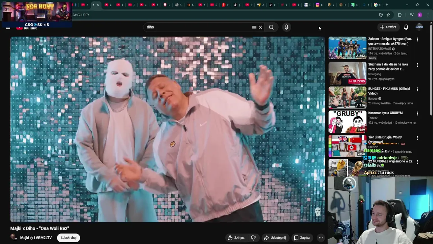The width and height of the screenshot is (433, 244).
Task: Open the #GM2LTV link
Action: click(x=44, y=238)
